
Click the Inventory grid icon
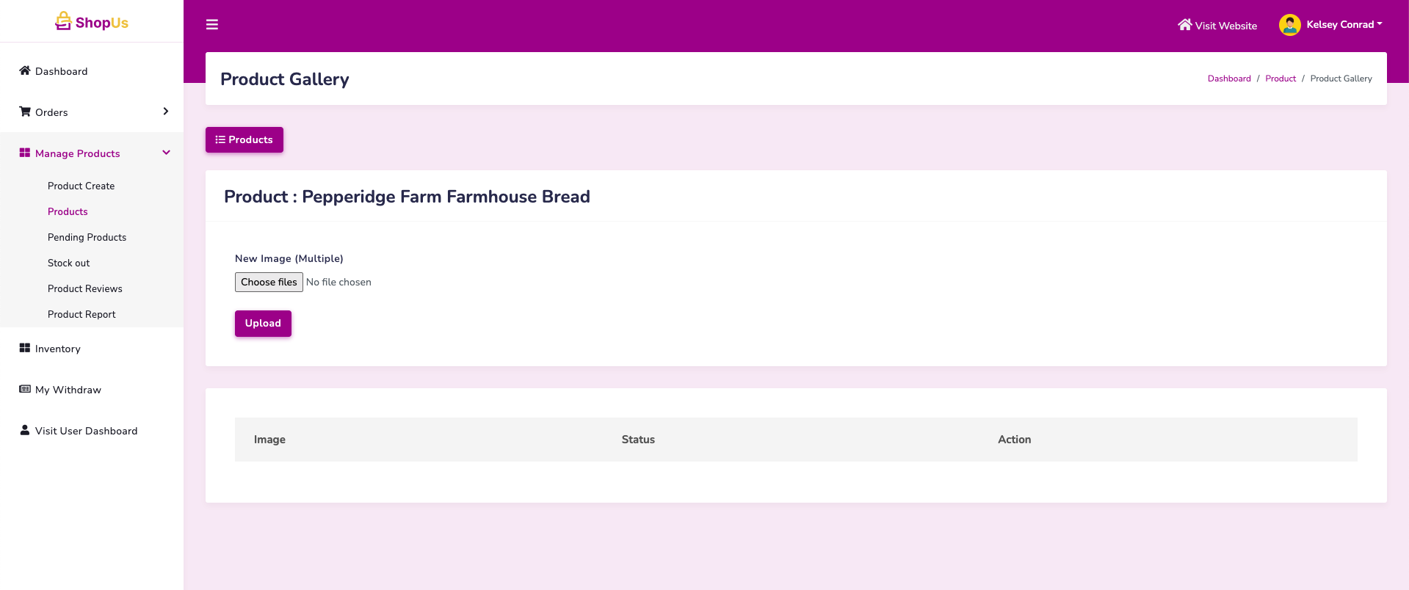(25, 348)
